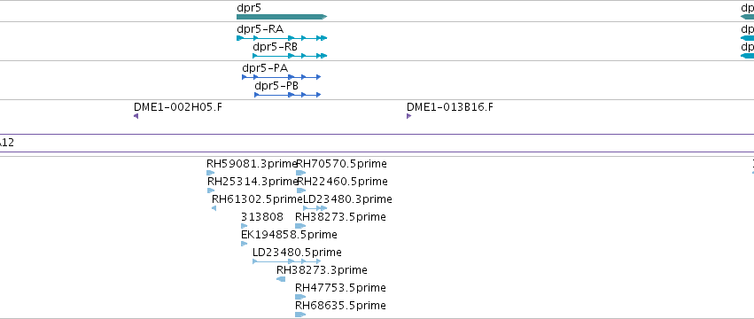The image size is (754, 319).
Task: Click the DME1-002H05.F arrow marker
Action: [x=136, y=116]
